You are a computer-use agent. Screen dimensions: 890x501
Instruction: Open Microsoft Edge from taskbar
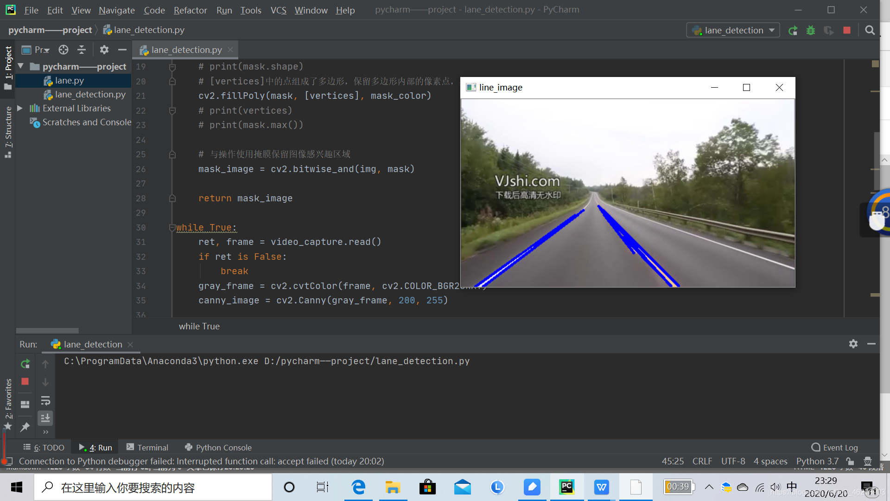[358, 487]
